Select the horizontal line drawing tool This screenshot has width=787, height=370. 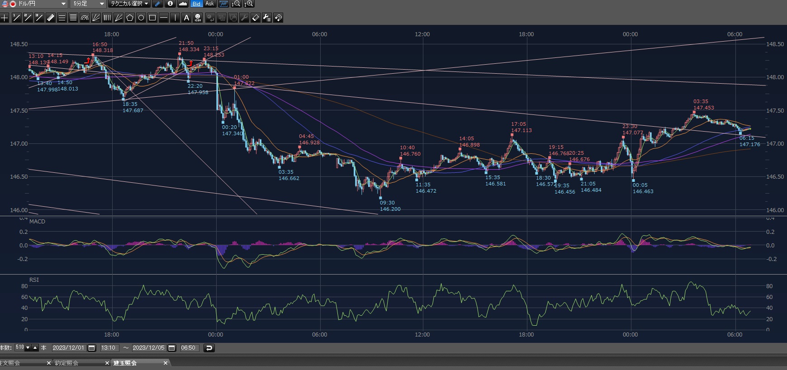[x=164, y=18]
